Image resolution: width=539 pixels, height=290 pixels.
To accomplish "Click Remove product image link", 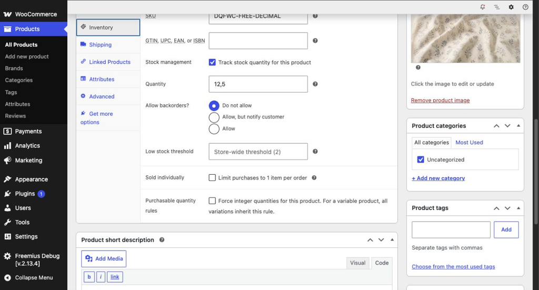I will (x=441, y=101).
